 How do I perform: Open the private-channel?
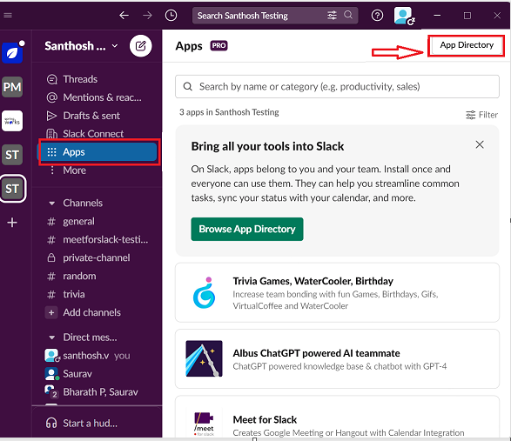click(x=88, y=258)
